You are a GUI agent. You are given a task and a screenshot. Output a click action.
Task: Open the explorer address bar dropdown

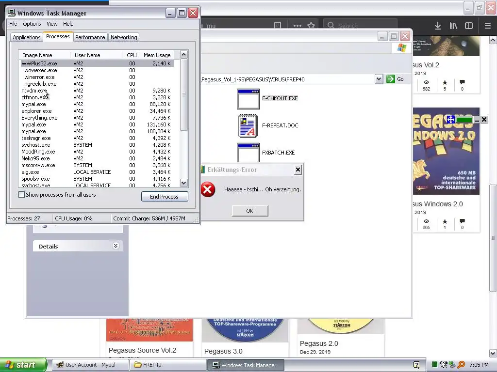coord(379,79)
